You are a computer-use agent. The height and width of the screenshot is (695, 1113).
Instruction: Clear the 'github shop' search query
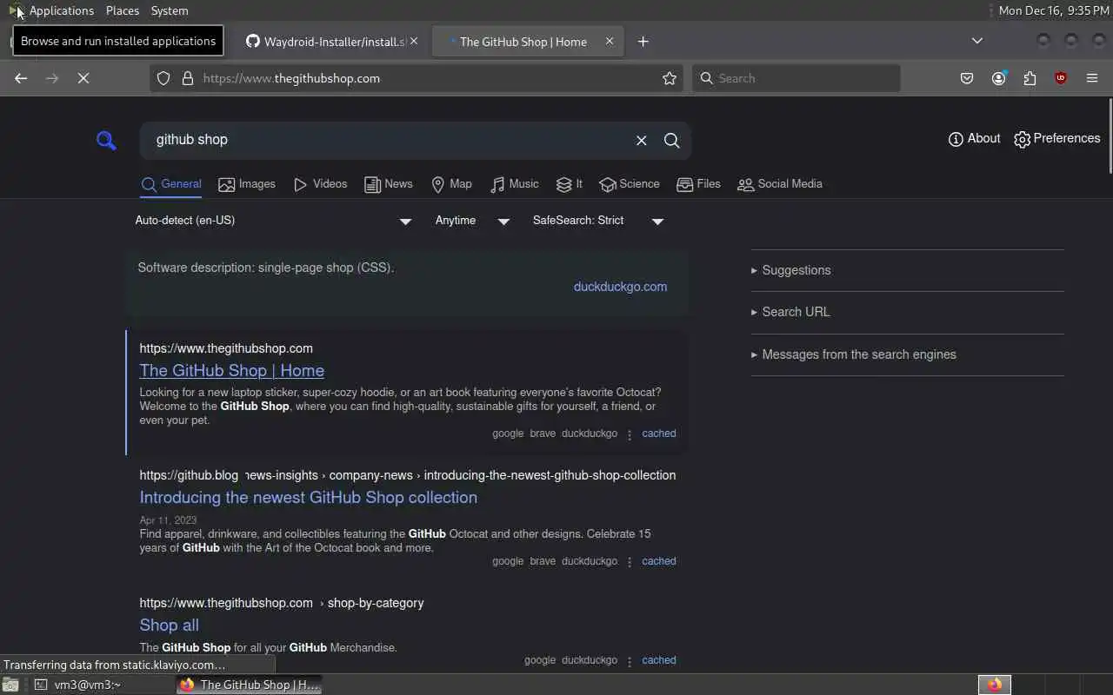click(x=642, y=141)
